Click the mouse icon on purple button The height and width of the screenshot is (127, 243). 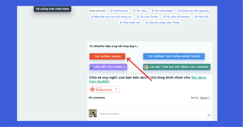pyautogui.click(x=92, y=67)
